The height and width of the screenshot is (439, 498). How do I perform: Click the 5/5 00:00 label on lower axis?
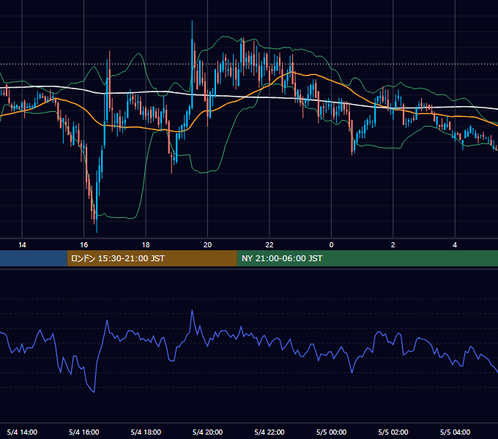click(331, 432)
